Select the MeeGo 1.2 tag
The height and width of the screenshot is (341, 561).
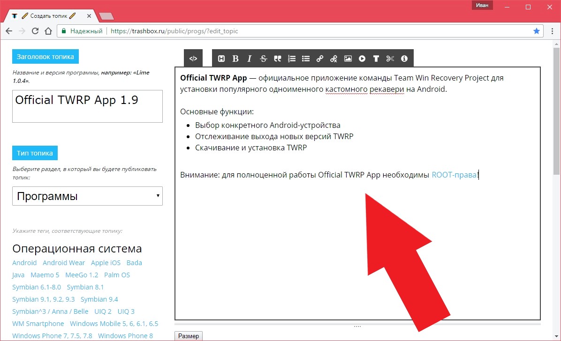click(82, 275)
